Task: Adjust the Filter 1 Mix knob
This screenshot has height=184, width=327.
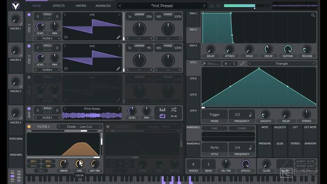Action: pos(79,164)
